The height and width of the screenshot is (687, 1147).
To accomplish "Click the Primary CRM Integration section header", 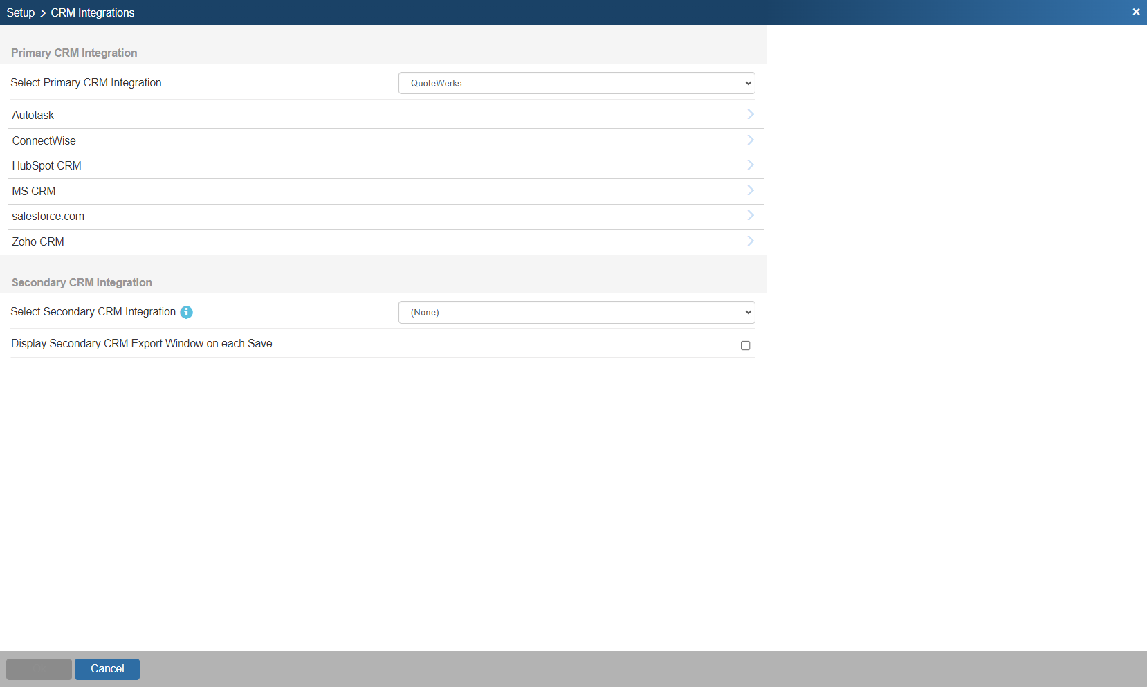I will (x=74, y=53).
